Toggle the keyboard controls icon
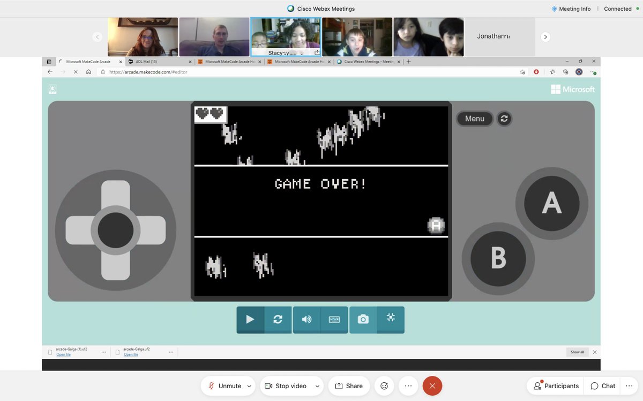 [334, 319]
